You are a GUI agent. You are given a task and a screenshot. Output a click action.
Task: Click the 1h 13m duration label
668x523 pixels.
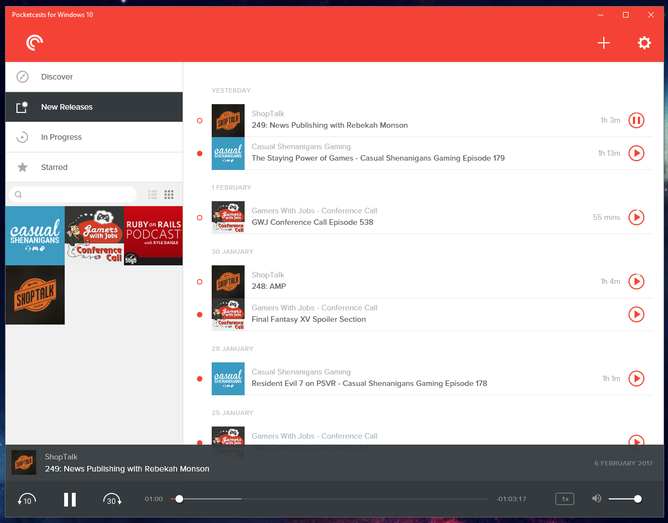609,153
